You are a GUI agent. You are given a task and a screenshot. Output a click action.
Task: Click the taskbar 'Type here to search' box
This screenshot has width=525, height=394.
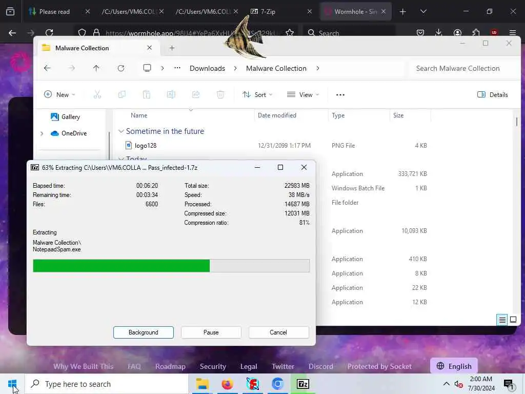tap(107, 384)
